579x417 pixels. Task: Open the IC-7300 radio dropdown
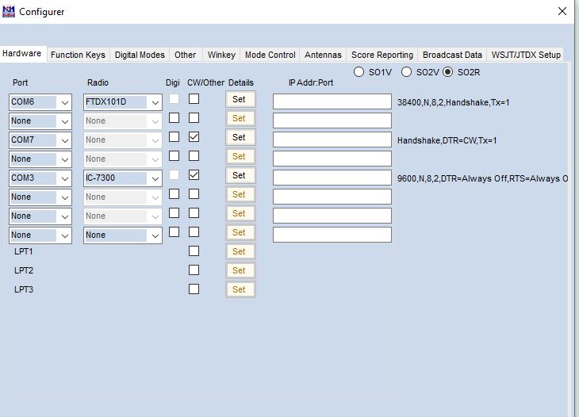[x=155, y=178]
